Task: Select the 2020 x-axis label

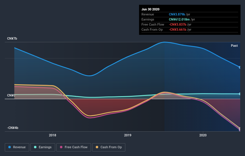Action: click(203, 135)
